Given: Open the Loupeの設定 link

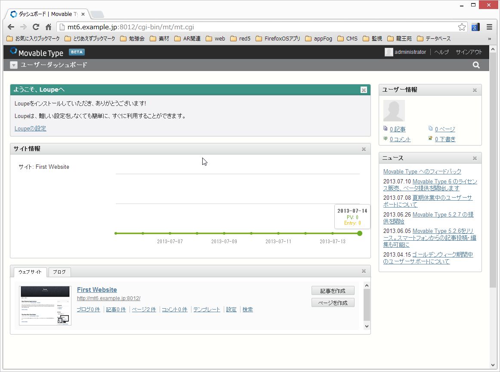Looking at the screenshot, I should [x=30, y=128].
